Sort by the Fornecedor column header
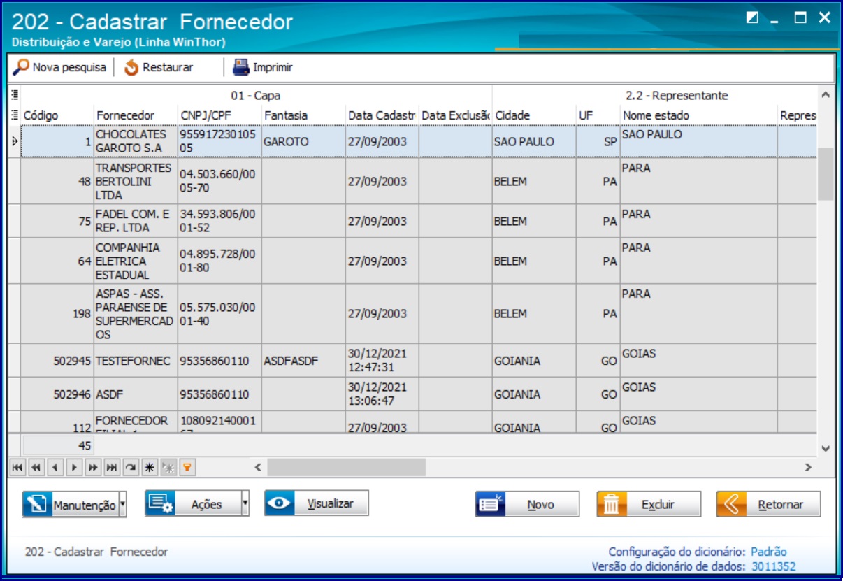Viewport: 843px width, 581px height. coord(136,115)
